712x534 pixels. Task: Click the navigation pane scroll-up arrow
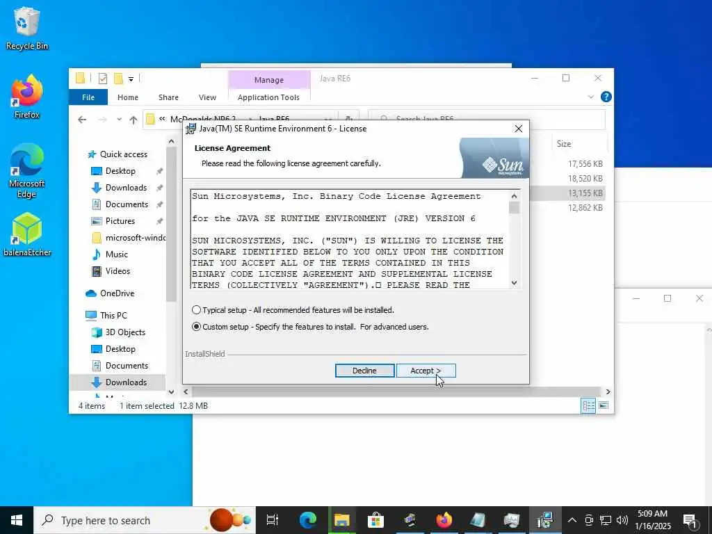coord(171,142)
